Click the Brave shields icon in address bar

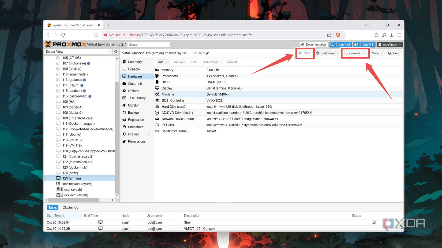(x=338, y=35)
